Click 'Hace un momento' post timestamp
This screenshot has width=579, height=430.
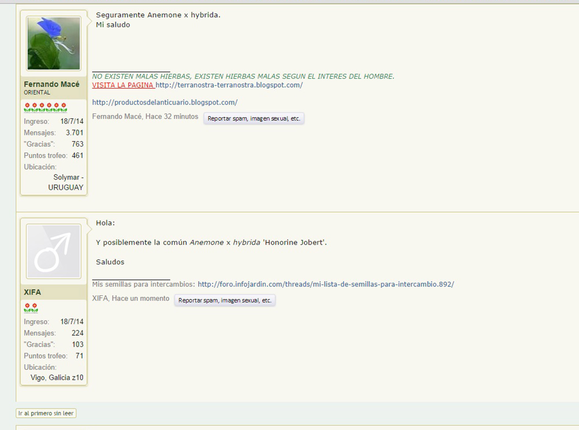(140, 298)
